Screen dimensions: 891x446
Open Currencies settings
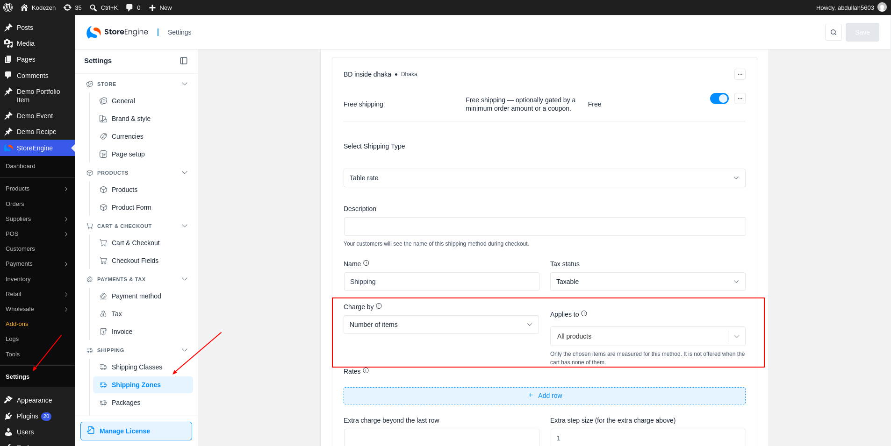143,136
